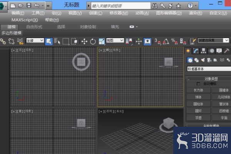Screen dimensions: 231x154
Task: Toggle the Spinner Snap button
Action: (183, 42)
